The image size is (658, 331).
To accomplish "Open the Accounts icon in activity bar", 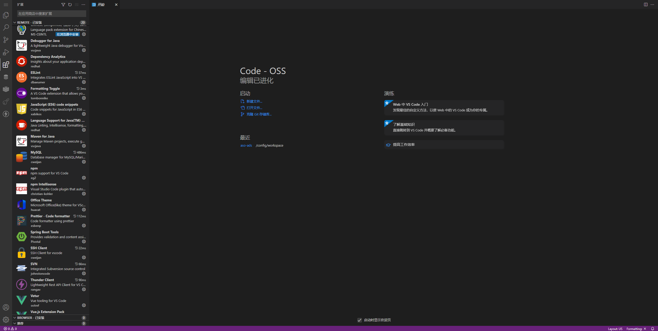I will (6, 307).
